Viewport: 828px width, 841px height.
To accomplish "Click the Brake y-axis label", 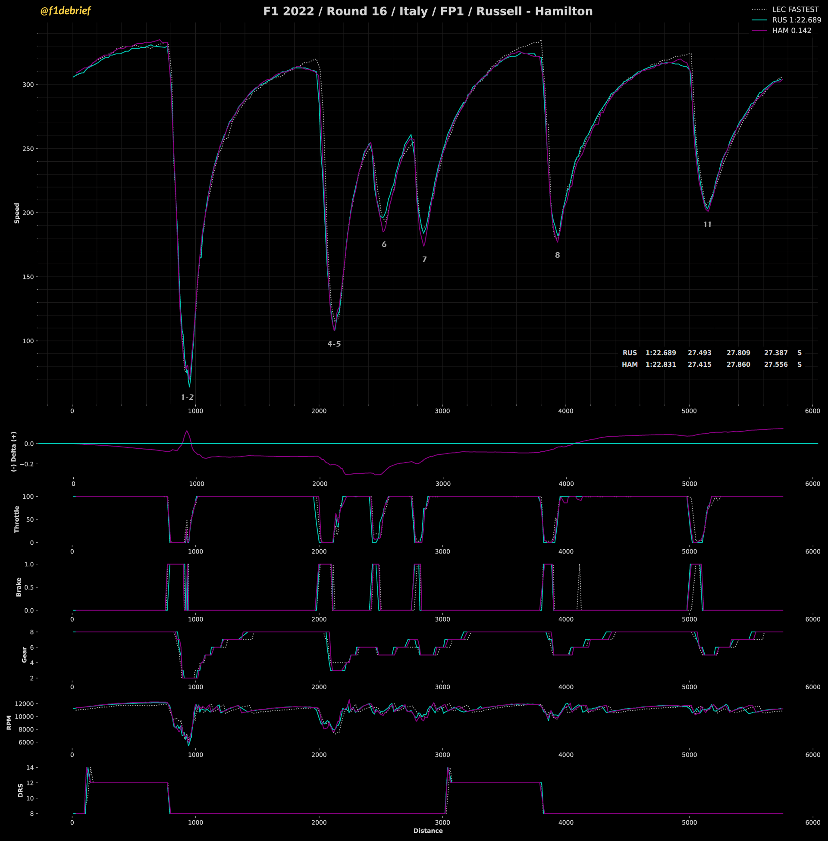I will click(x=19, y=587).
